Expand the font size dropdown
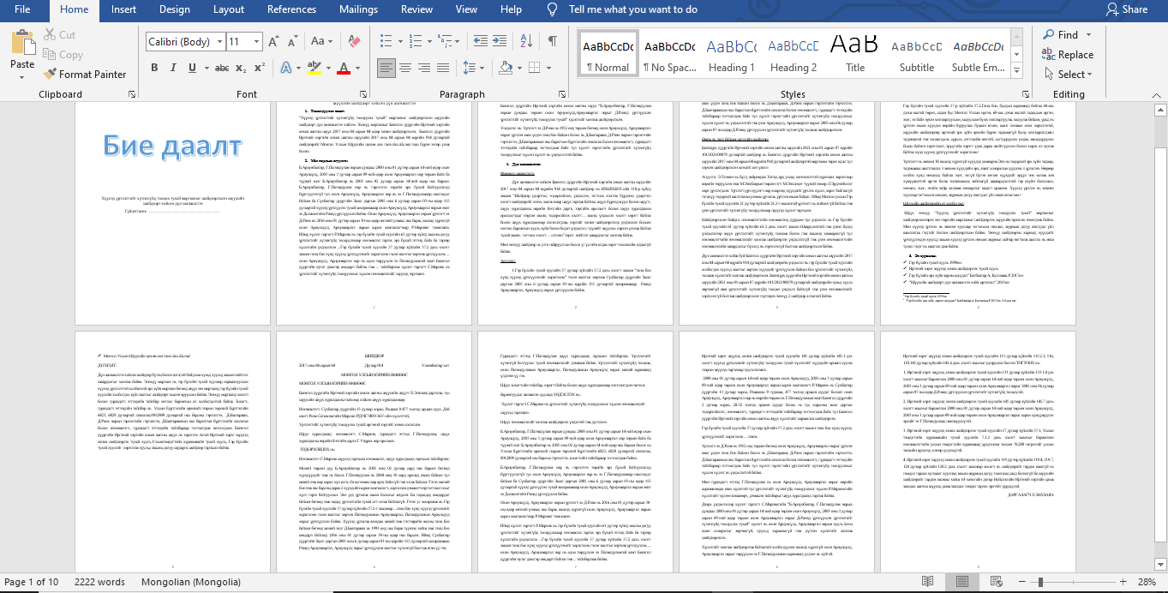Viewport: 1168px width, 593px height. click(256, 42)
